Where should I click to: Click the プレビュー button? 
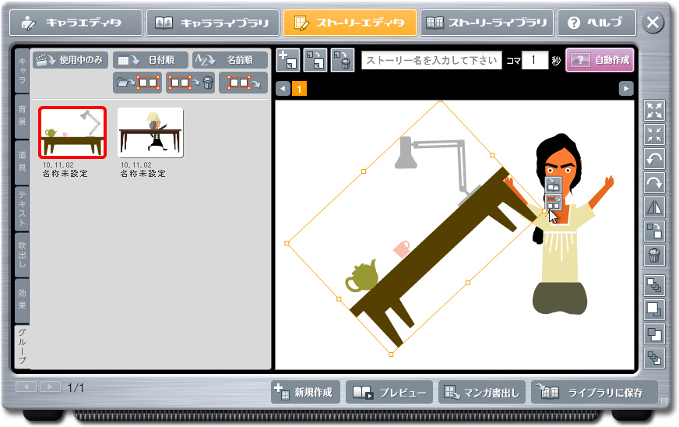[x=389, y=392]
